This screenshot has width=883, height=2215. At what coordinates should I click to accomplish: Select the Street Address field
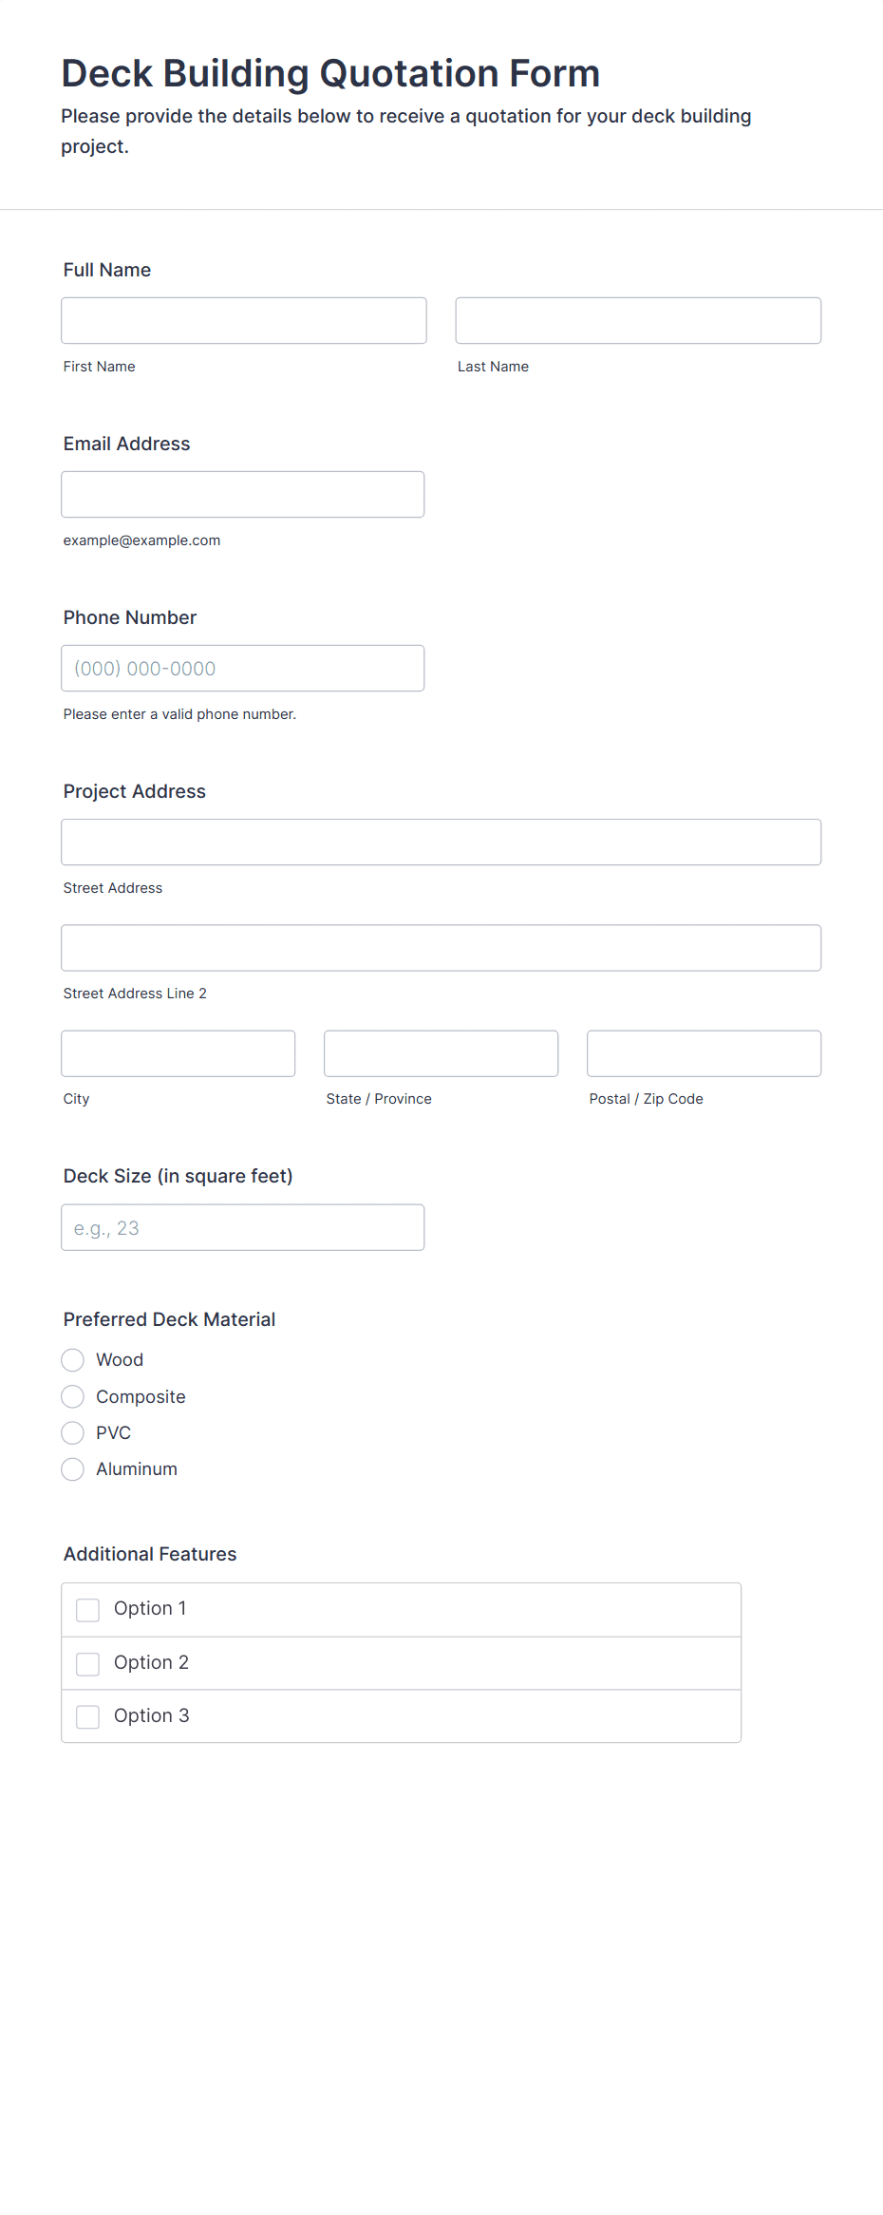441,842
